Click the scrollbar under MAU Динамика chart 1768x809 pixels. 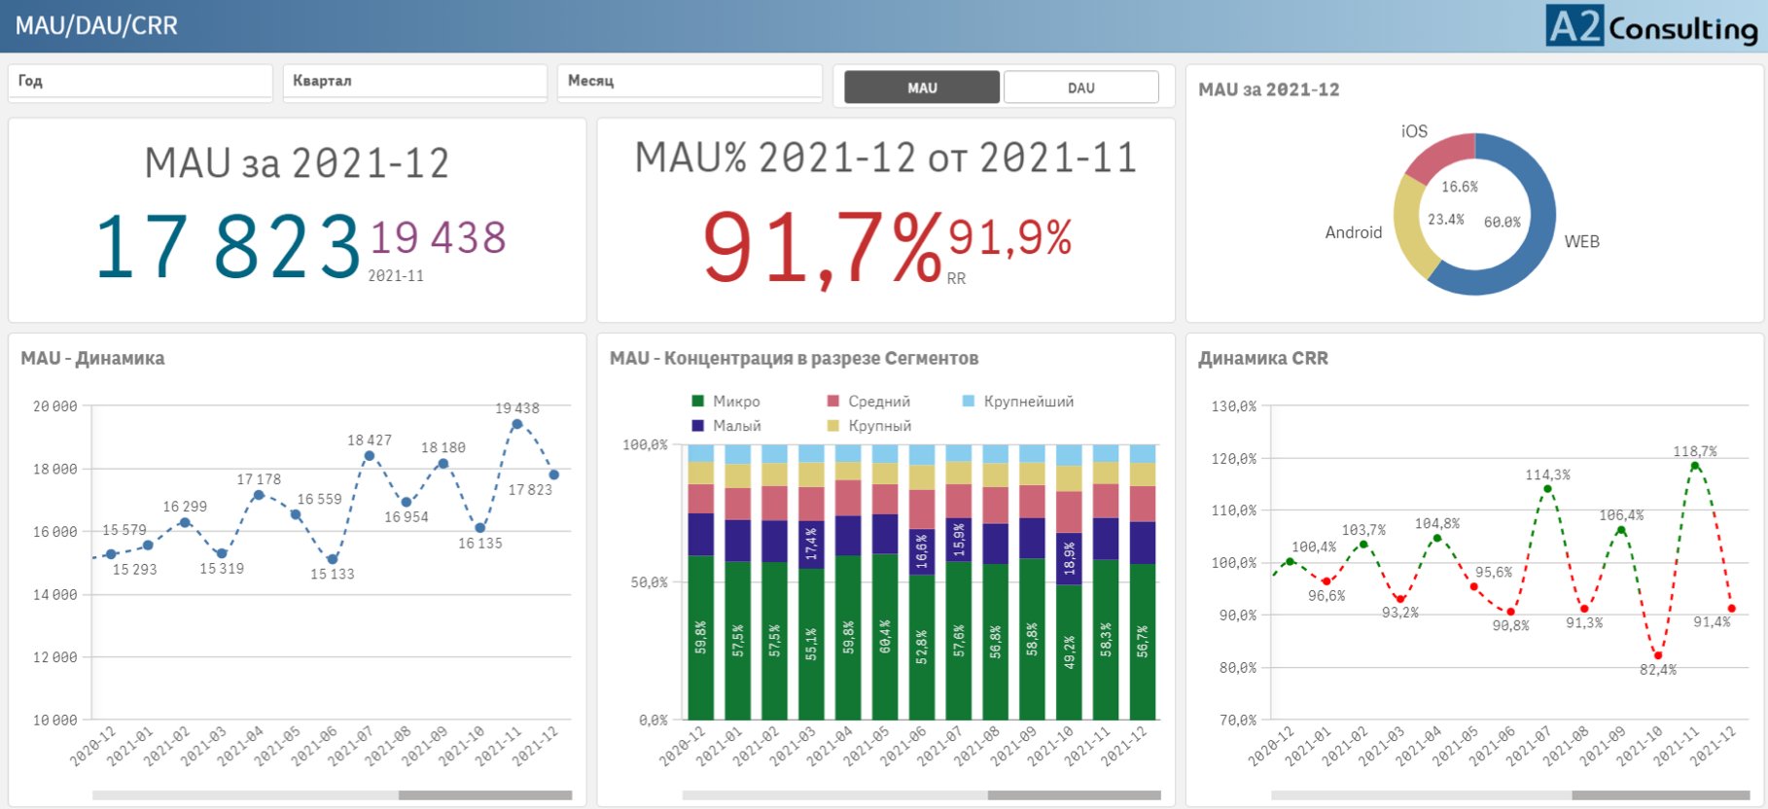(x=484, y=795)
